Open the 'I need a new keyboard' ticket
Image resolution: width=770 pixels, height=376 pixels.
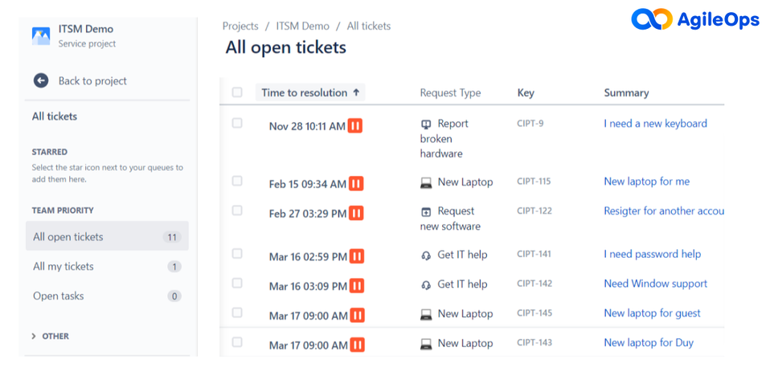tap(655, 124)
